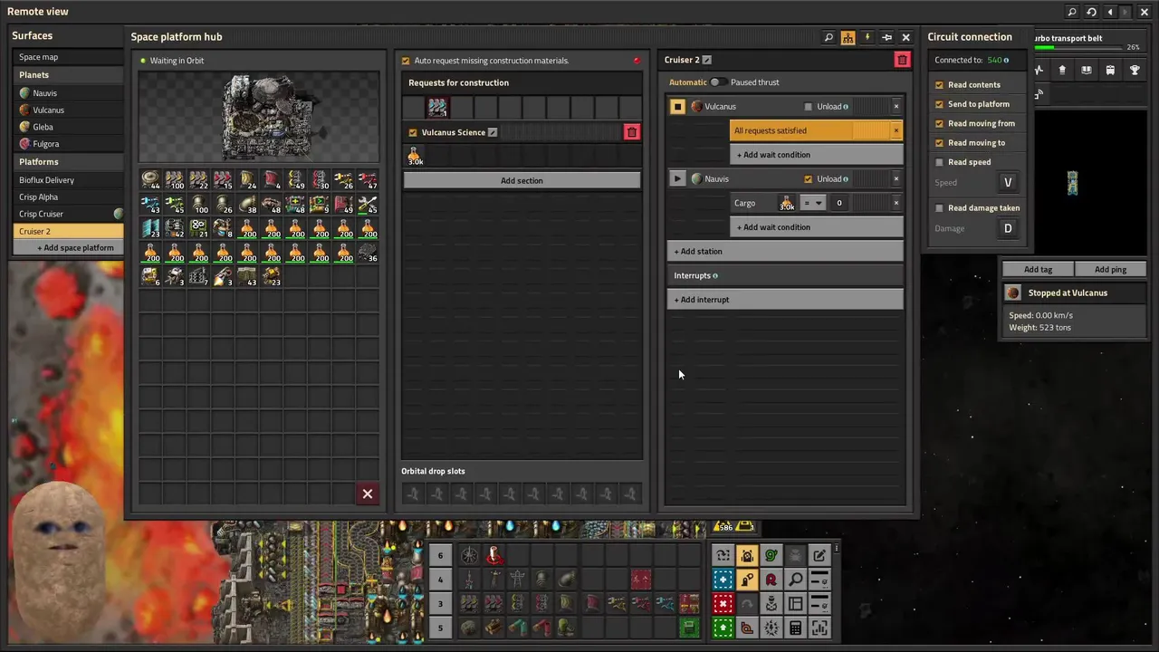Toggle the yellow personal roboport shortcut
The width and height of the screenshot is (1159, 652).
pyautogui.click(x=747, y=555)
